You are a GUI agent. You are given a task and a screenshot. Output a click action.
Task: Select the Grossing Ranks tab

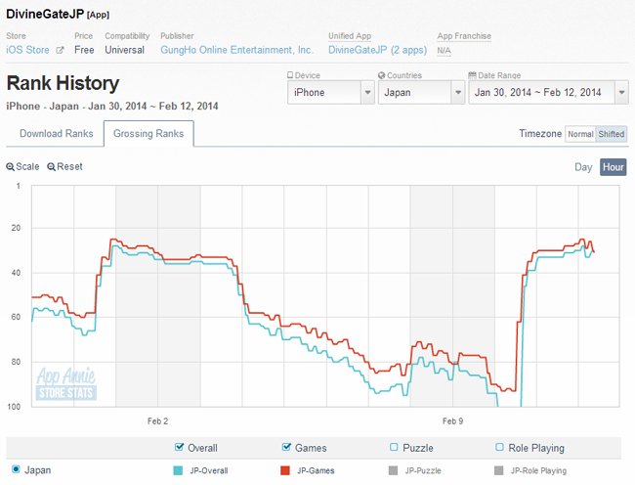coord(149,134)
